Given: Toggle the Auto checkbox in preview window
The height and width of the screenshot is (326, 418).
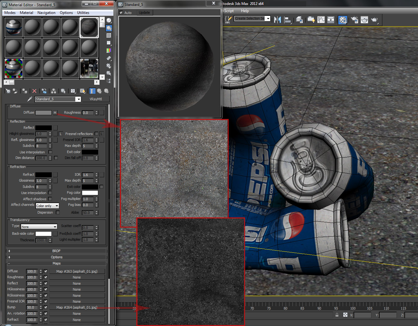Looking at the screenshot, I should click(x=121, y=13).
